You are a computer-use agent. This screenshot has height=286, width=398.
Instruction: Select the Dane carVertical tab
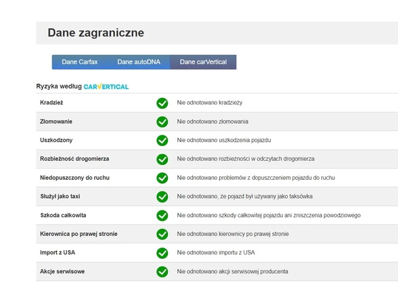203,62
